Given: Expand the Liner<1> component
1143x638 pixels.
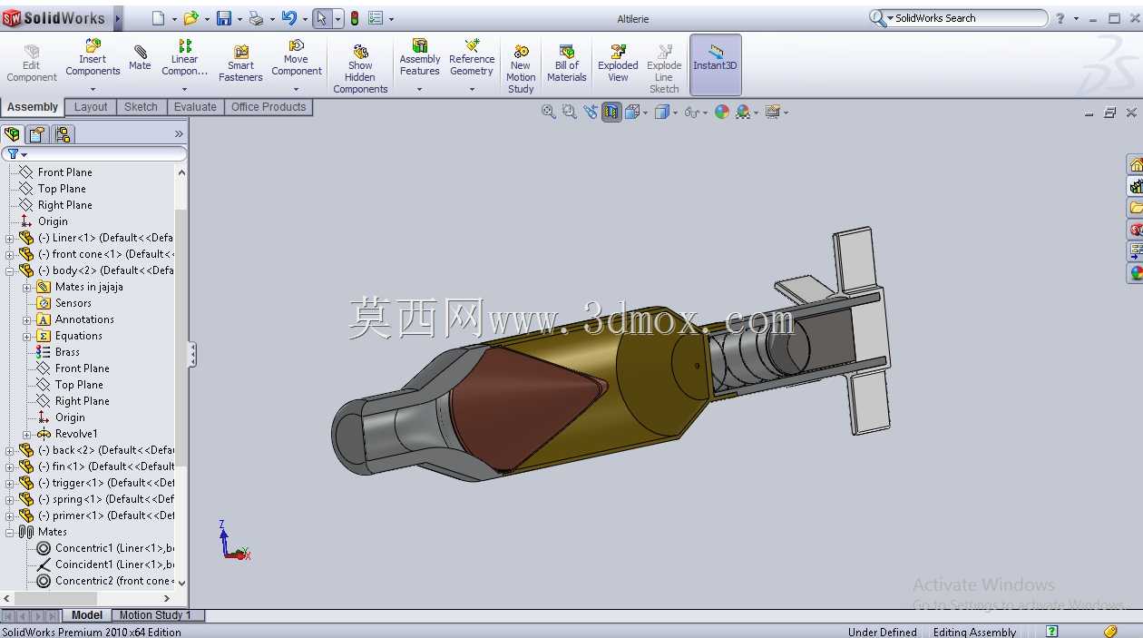Looking at the screenshot, I should pyautogui.click(x=10, y=238).
